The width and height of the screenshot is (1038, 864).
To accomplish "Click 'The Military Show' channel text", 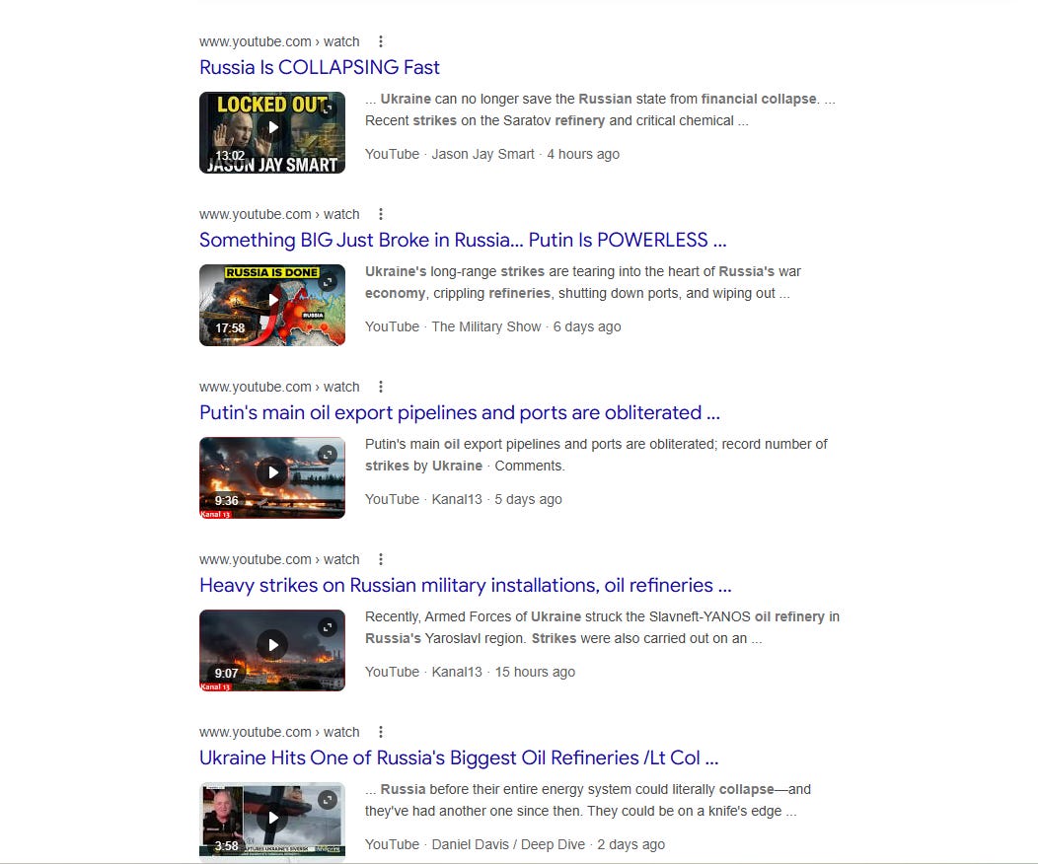I will [485, 326].
